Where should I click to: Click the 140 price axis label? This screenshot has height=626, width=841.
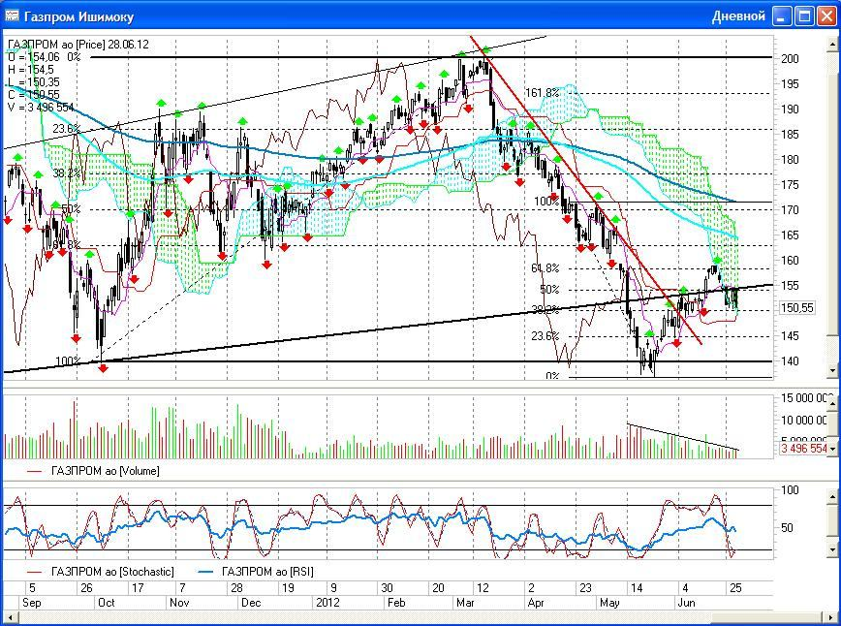click(x=790, y=361)
